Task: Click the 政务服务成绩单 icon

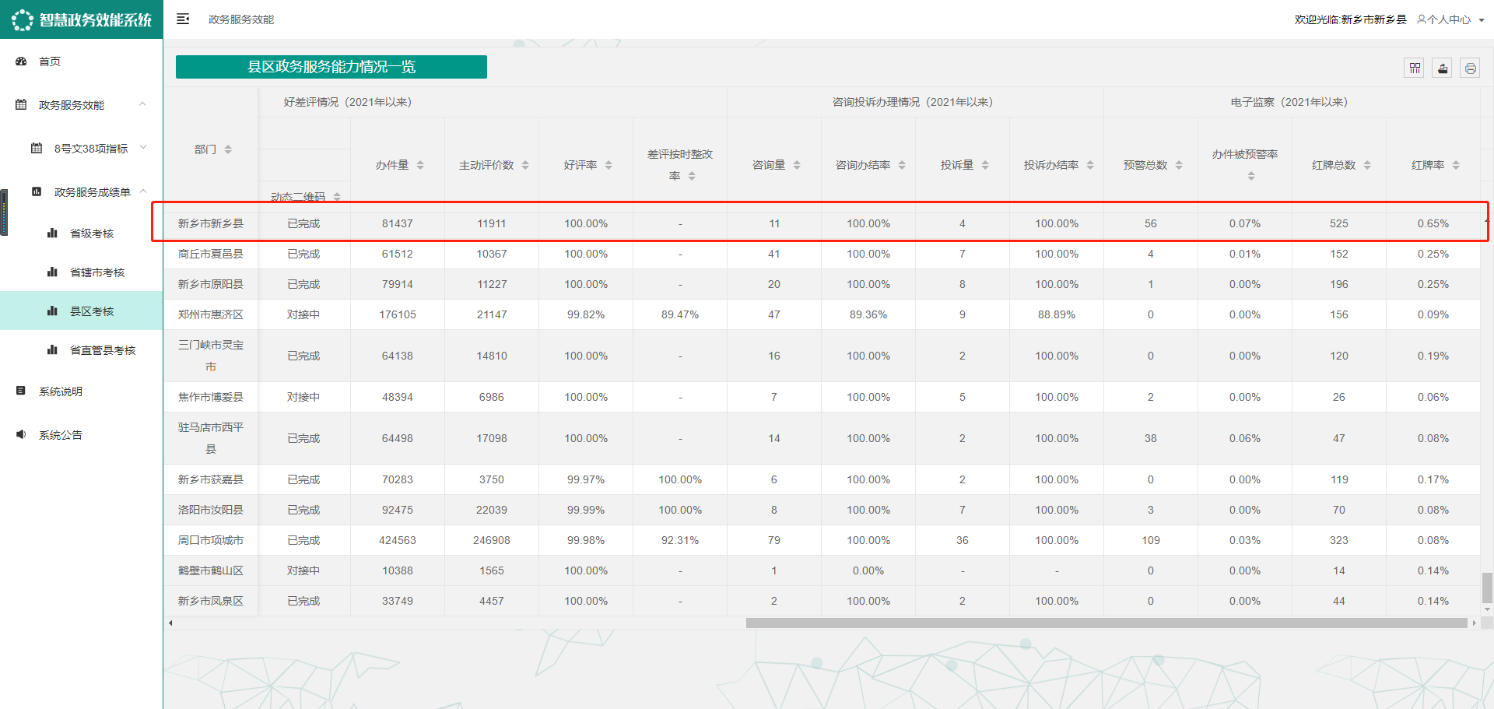Action: pos(37,191)
